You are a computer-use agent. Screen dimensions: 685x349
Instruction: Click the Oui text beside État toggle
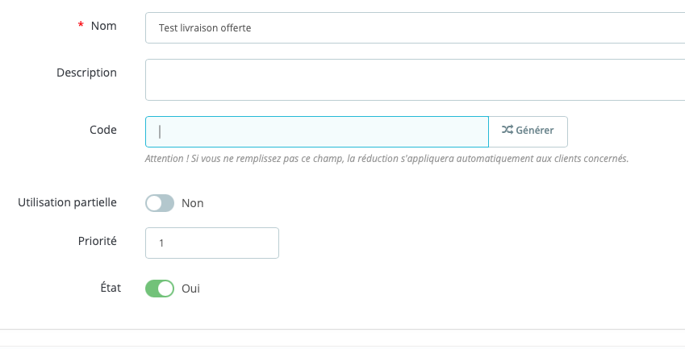pos(191,289)
